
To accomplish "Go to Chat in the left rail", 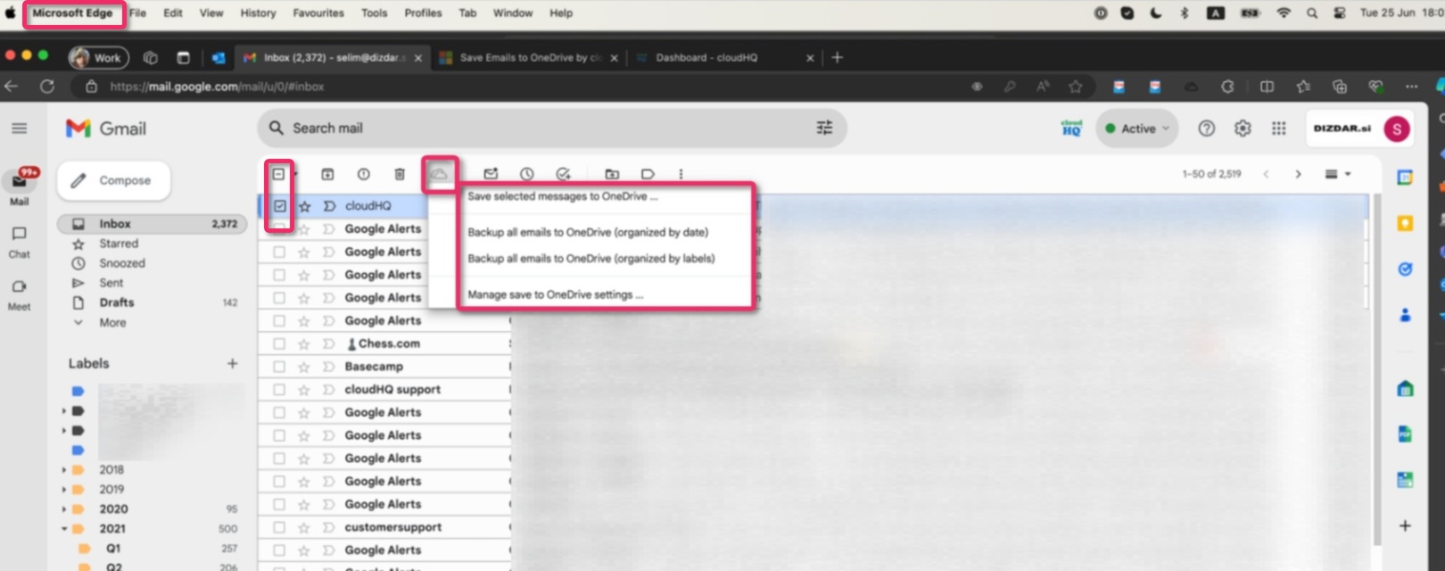I will pos(19,242).
